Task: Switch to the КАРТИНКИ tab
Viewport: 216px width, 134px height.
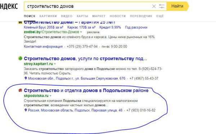Action: click(x=48, y=16)
